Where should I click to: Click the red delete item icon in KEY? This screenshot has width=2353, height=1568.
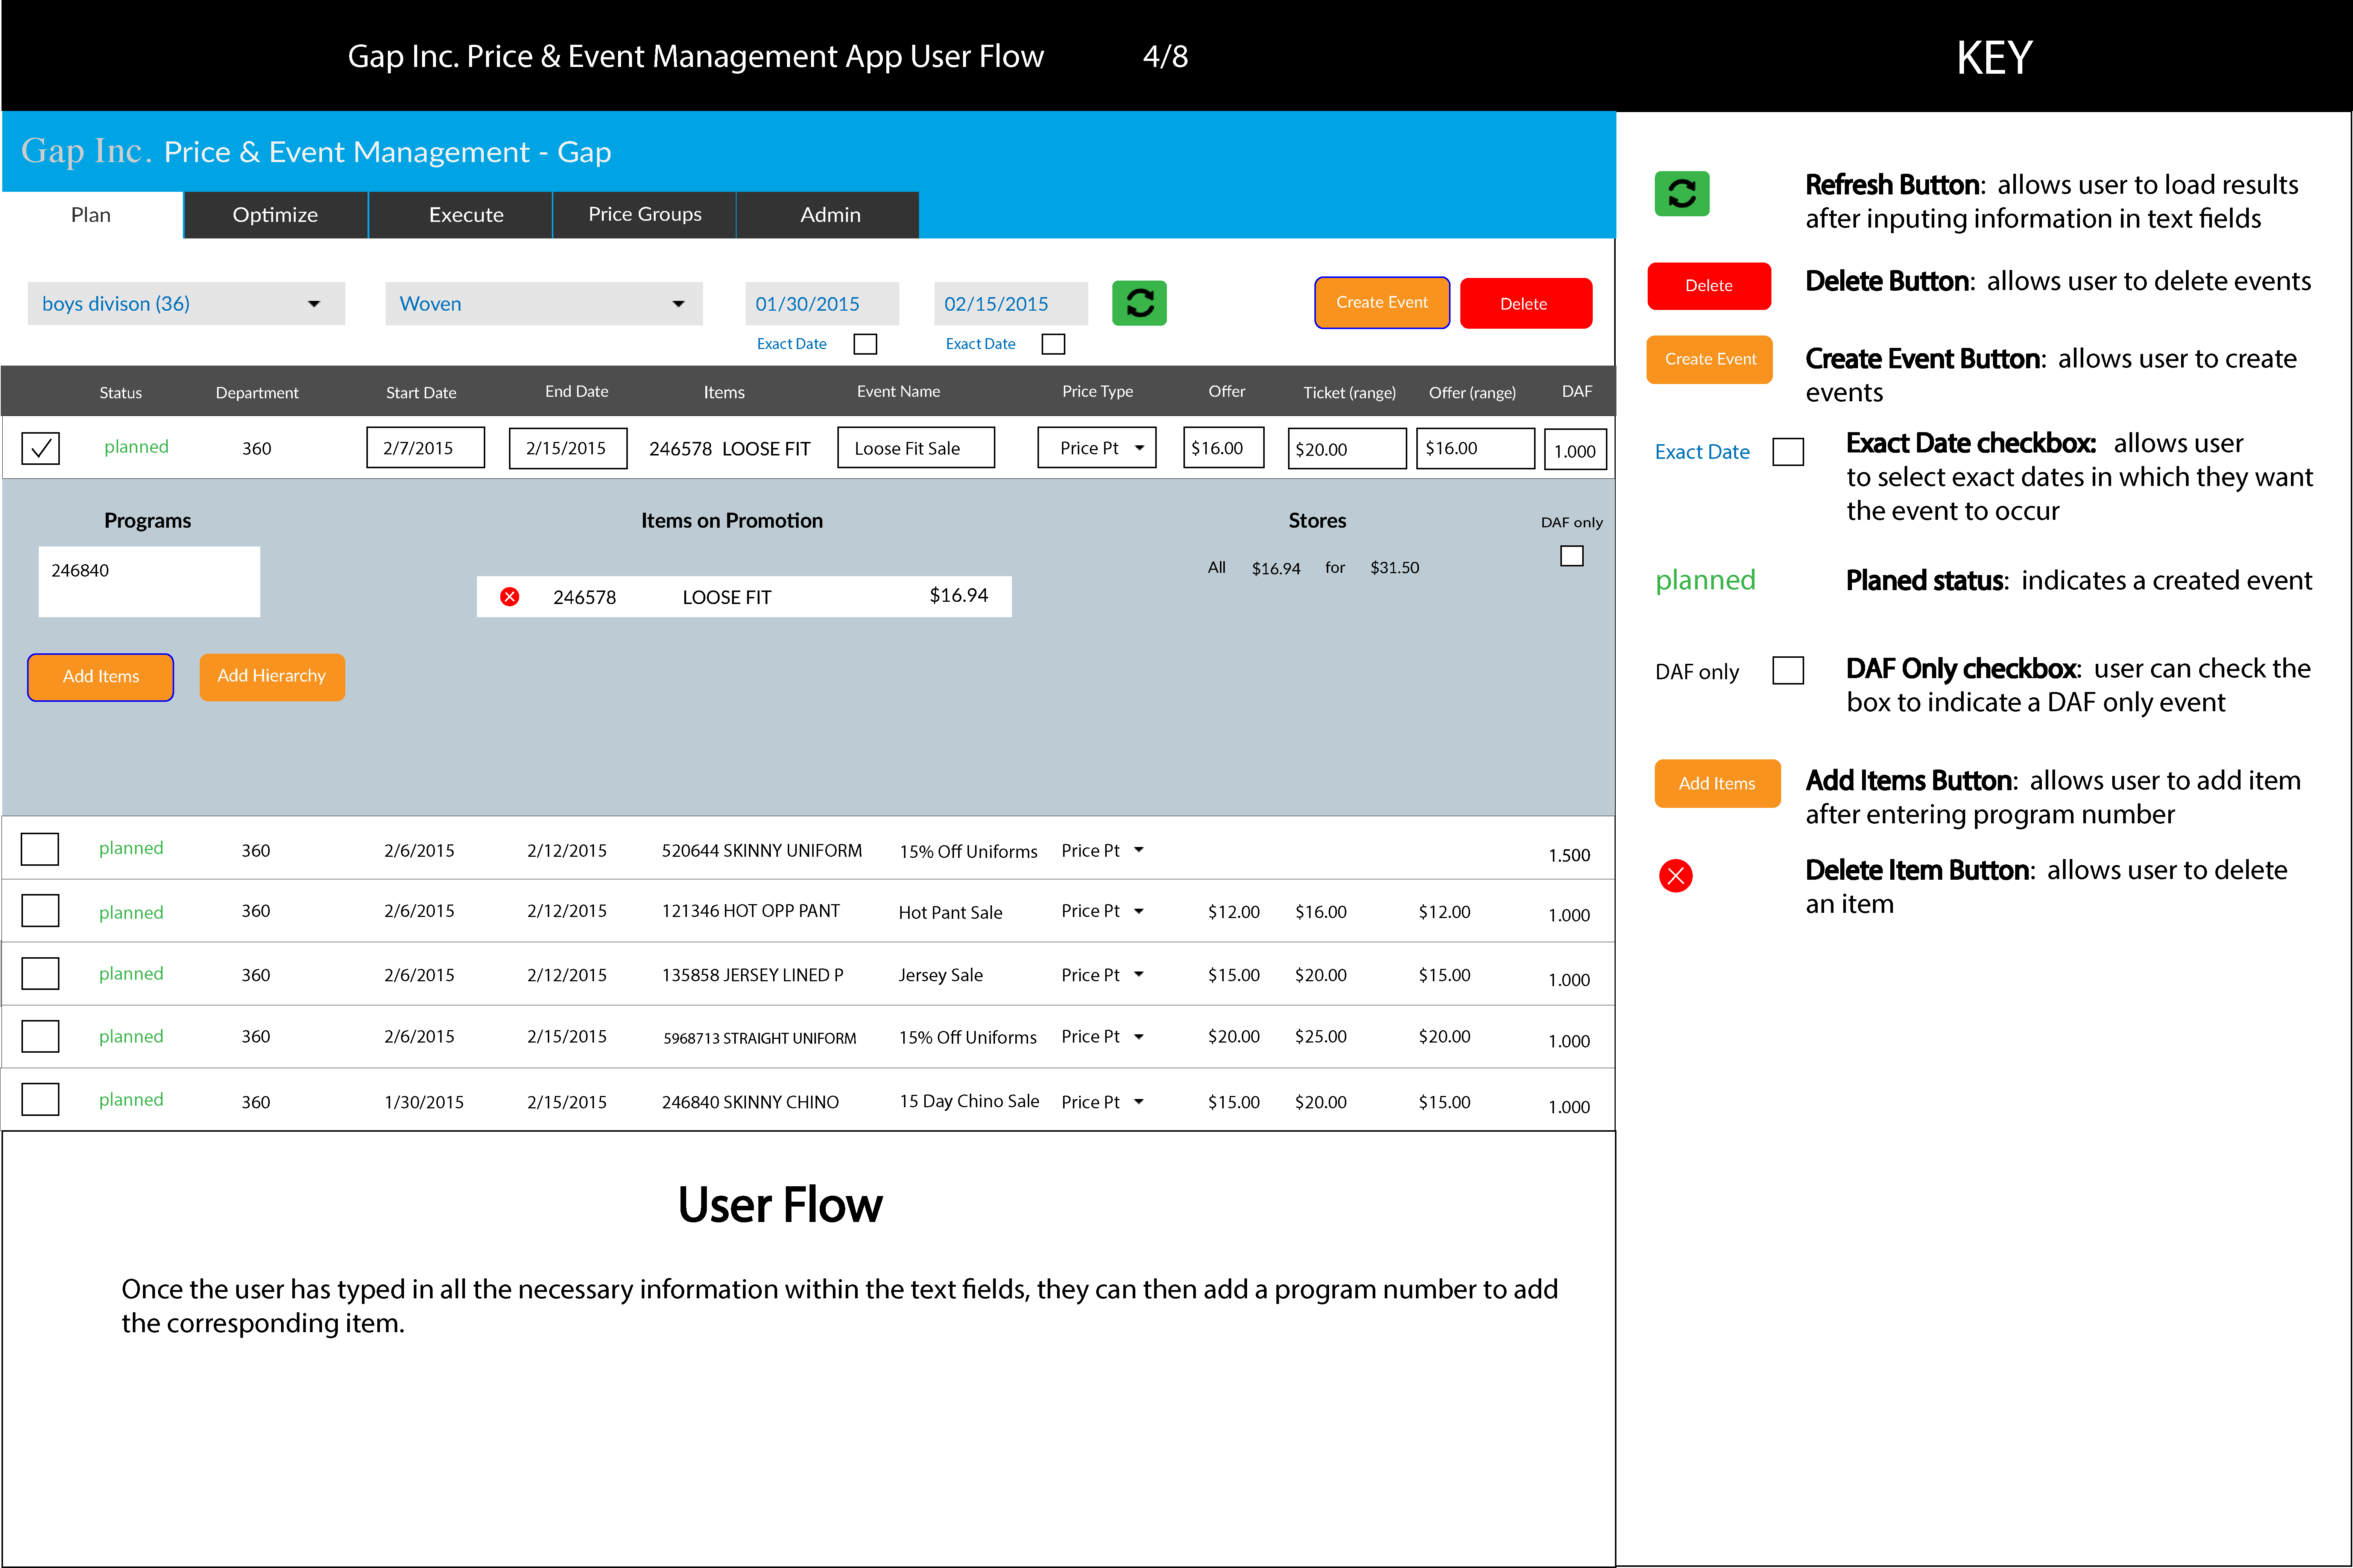pyautogui.click(x=1675, y=876)
